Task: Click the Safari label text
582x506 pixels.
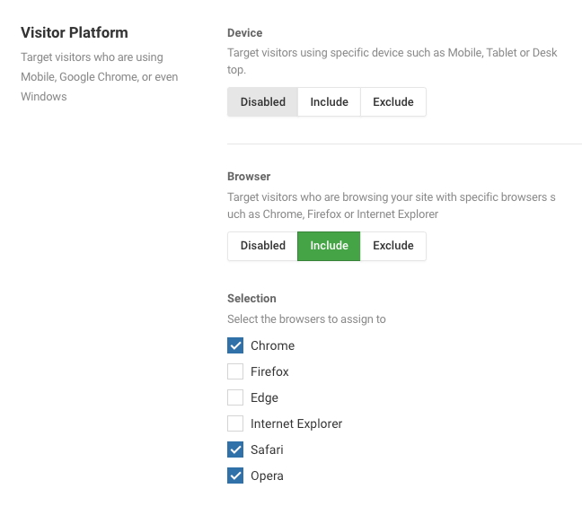Action: click(267, 449)
